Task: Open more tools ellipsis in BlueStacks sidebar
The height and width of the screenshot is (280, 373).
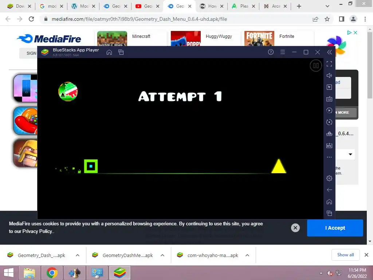Action: click(x=329, y=157)
